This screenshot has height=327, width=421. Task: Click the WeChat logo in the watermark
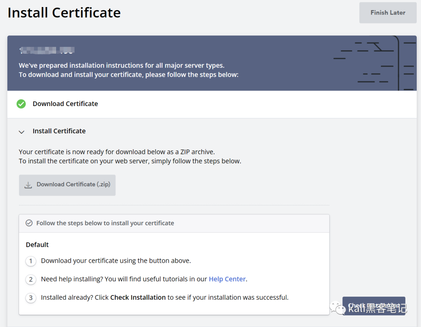click(x=338, y=308)
